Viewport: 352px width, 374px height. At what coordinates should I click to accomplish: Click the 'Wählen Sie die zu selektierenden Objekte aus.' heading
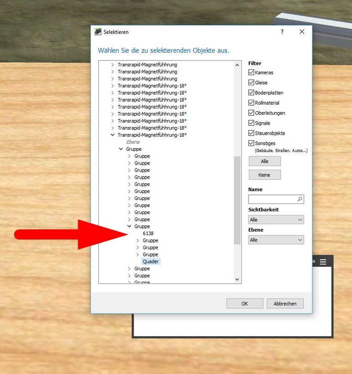tap(164, 50)
